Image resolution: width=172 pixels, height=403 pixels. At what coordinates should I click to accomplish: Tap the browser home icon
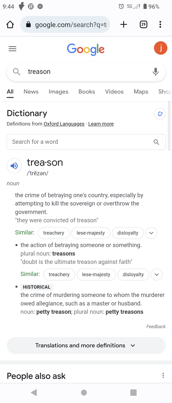point(10,24)
